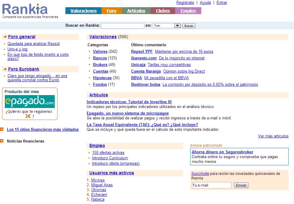Viewport: 294px width, 204px height.
Task: Click the arrow icon beside Foro Eurobank
Action: 5,69
